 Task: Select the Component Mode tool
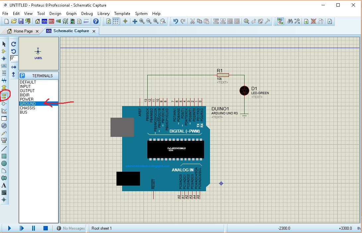[x=4, y=51]
